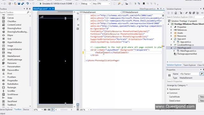The image size is (204, 115).
Task: Start debugging with the green play arrow
Action: (x=40, y=4)
